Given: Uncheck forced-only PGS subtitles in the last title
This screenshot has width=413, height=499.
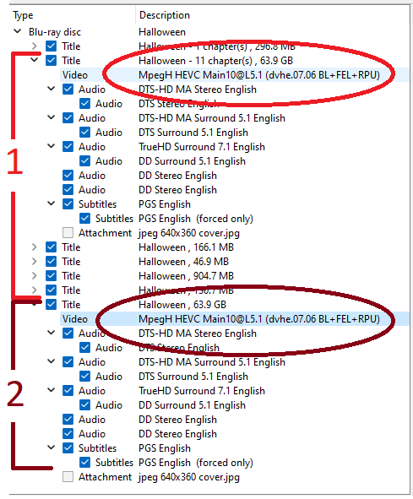Looking at the screenshot, I should click(84, 462).
